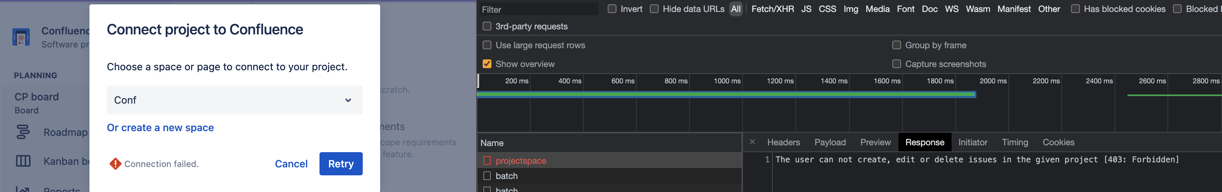Click the Kanban board sidebar icon
Image resolution: width=1222 pixels, height=192 pixels.
coord(23,161)
